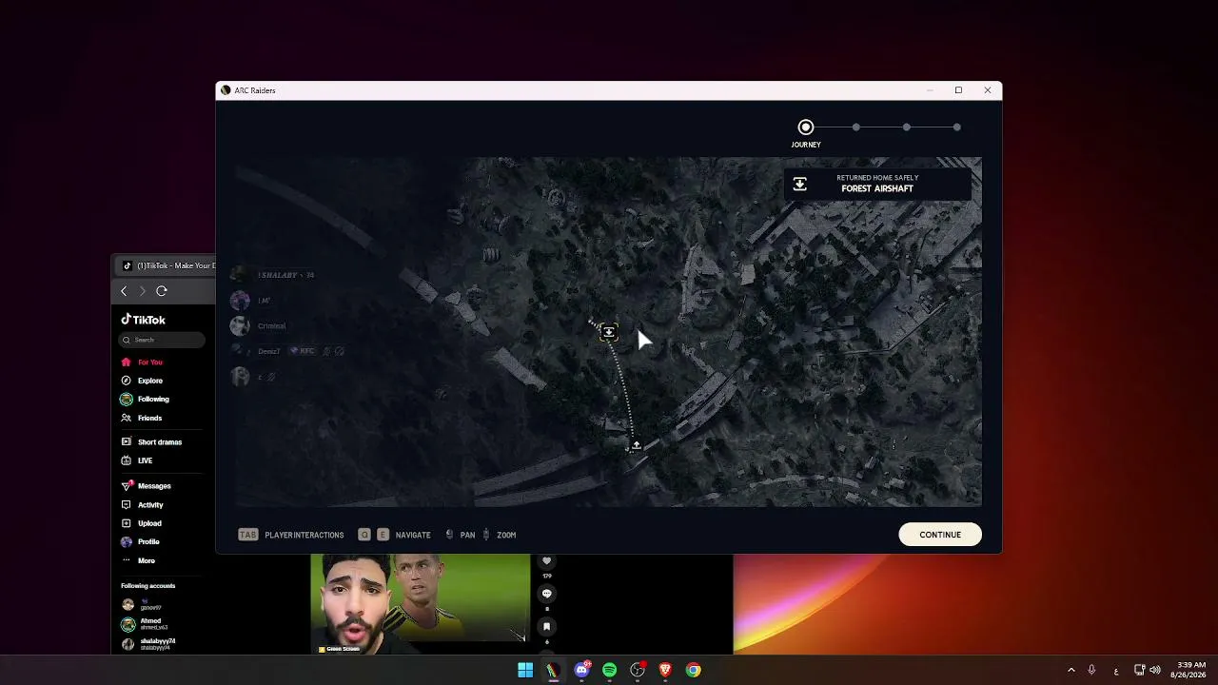
Task: Click the Q navigate key hint
Action: [364, 535]
